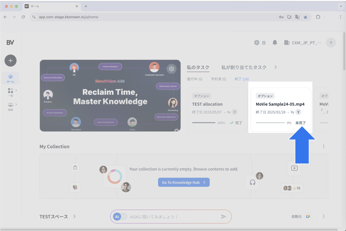Screen dimensions: 346x231
Task: Click banner settings gear icon
Action: (x=171, y=69)
